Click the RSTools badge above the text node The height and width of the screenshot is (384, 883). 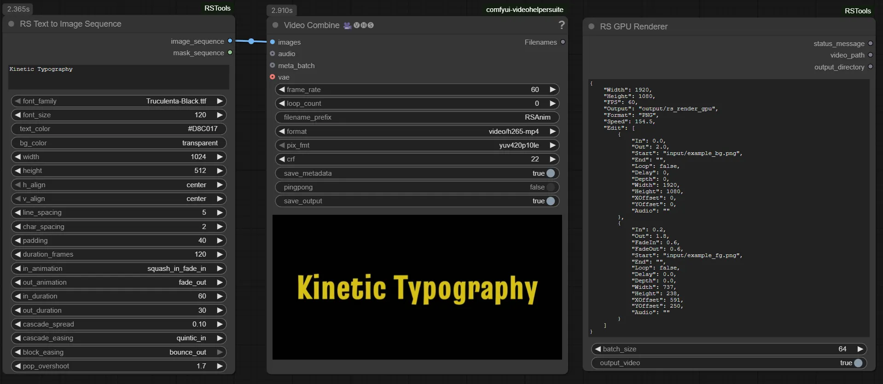click(x=217, y=8)
